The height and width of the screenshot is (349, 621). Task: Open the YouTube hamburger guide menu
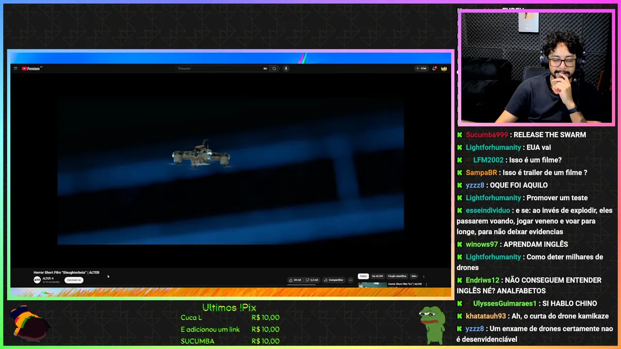(16, 68)
